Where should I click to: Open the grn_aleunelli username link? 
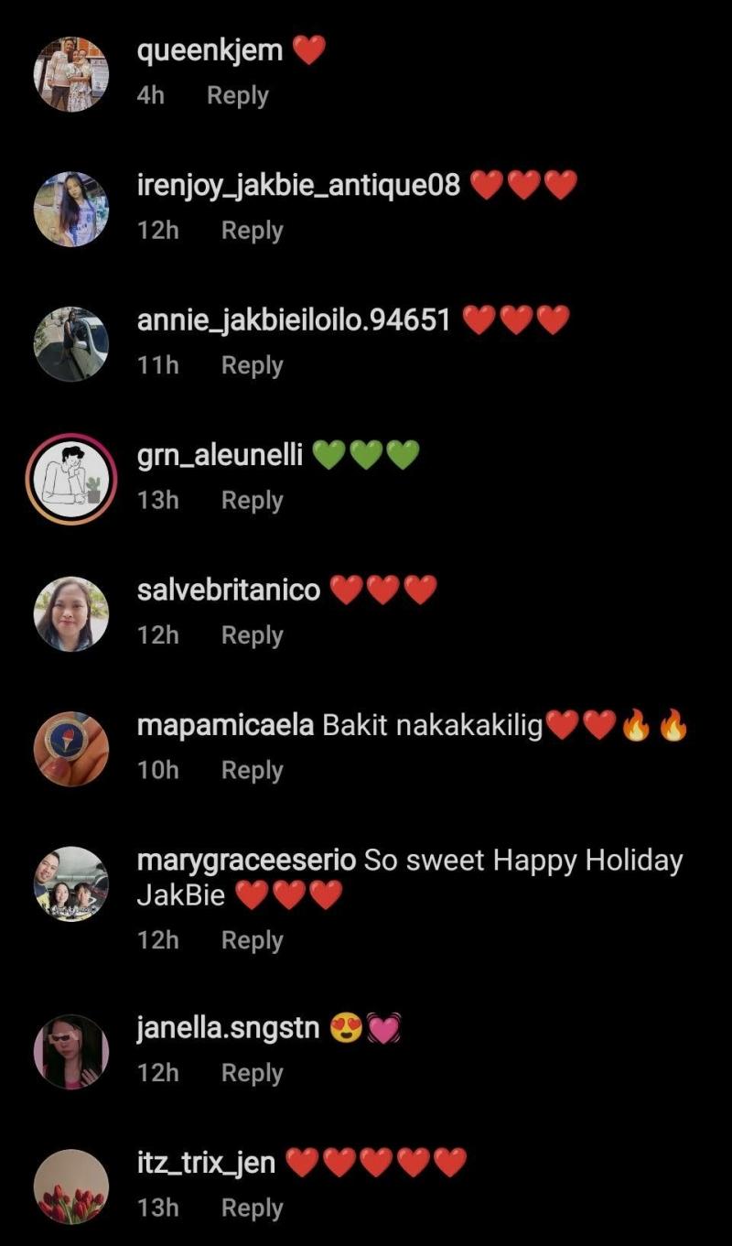[220, 456]
